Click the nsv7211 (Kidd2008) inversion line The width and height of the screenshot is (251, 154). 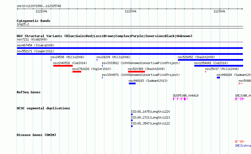pyautogui.click(x=130, y=42)
